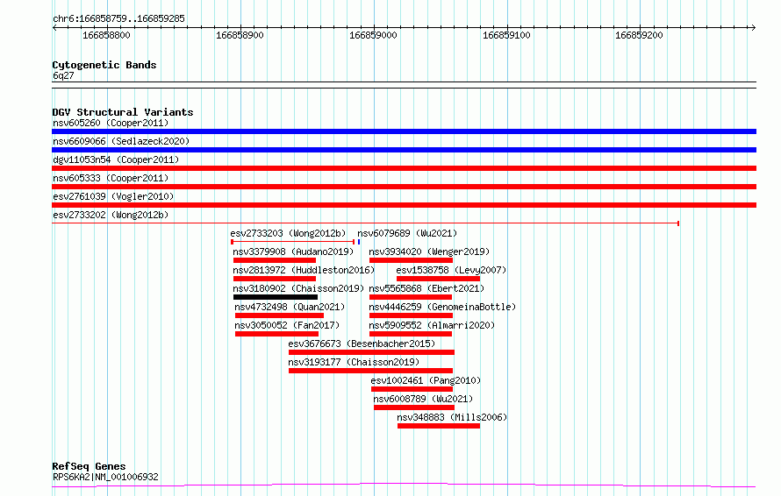
Task: Select the nsv3379908 (Audano2019) label
Action: click(293, 252)
